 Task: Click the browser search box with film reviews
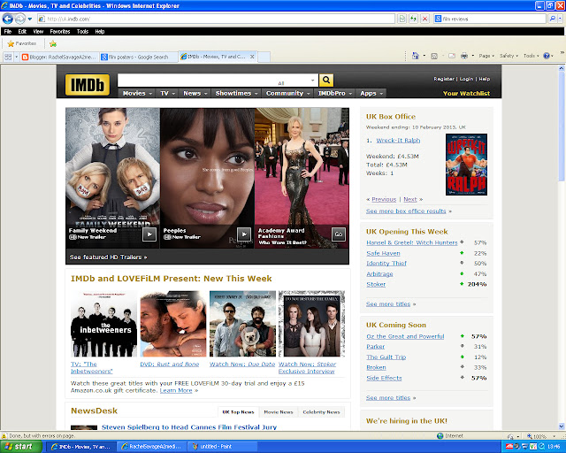coord(489,19)
